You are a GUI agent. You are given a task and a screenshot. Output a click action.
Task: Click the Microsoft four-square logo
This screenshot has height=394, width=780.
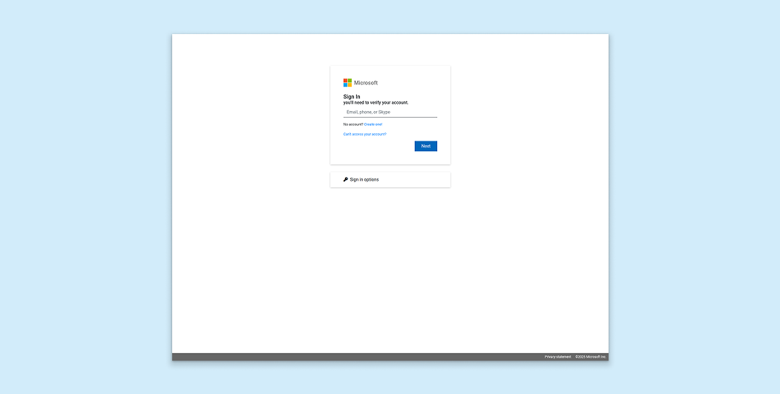347,83
